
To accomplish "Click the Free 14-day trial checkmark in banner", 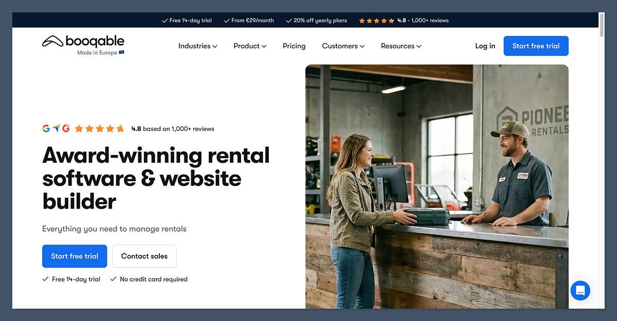I will pyautogui.click(x=165, y=21).
